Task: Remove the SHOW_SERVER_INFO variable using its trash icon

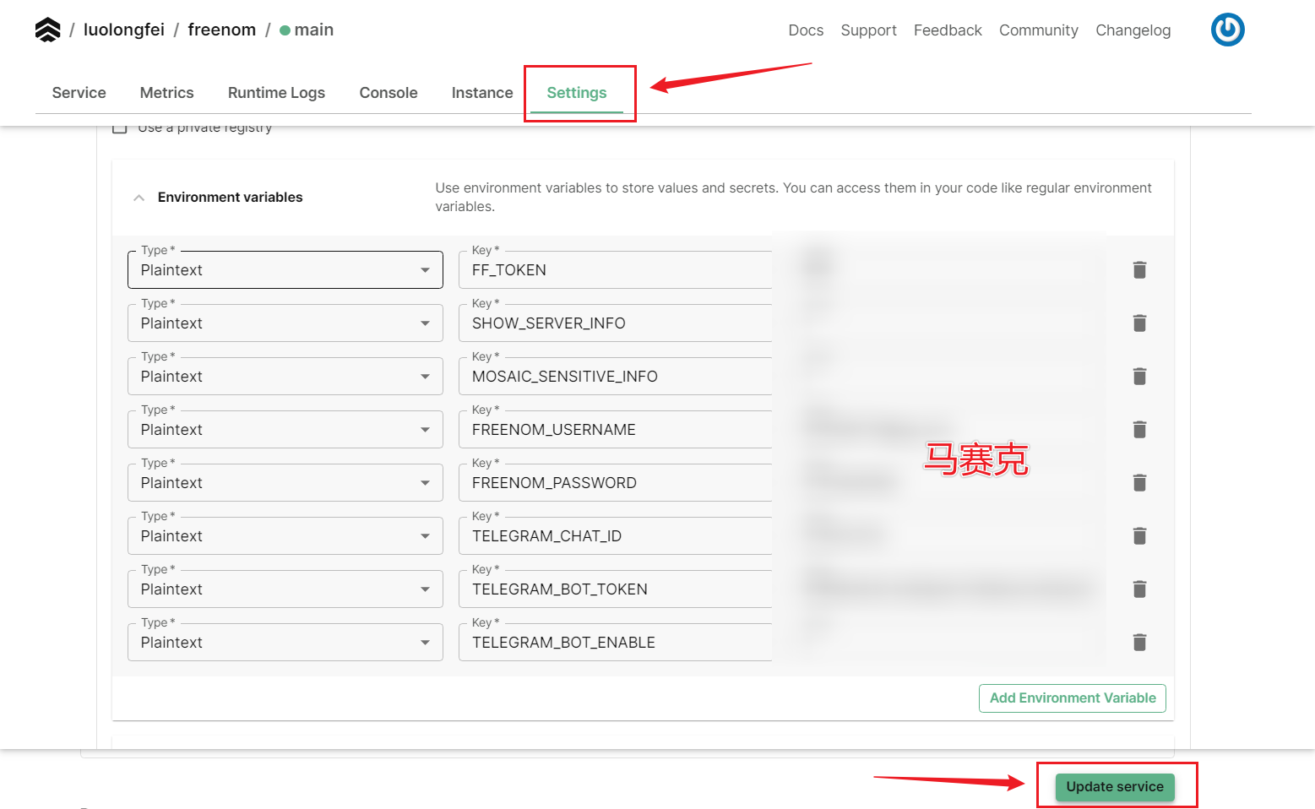Action: (x=1139, y=323)
